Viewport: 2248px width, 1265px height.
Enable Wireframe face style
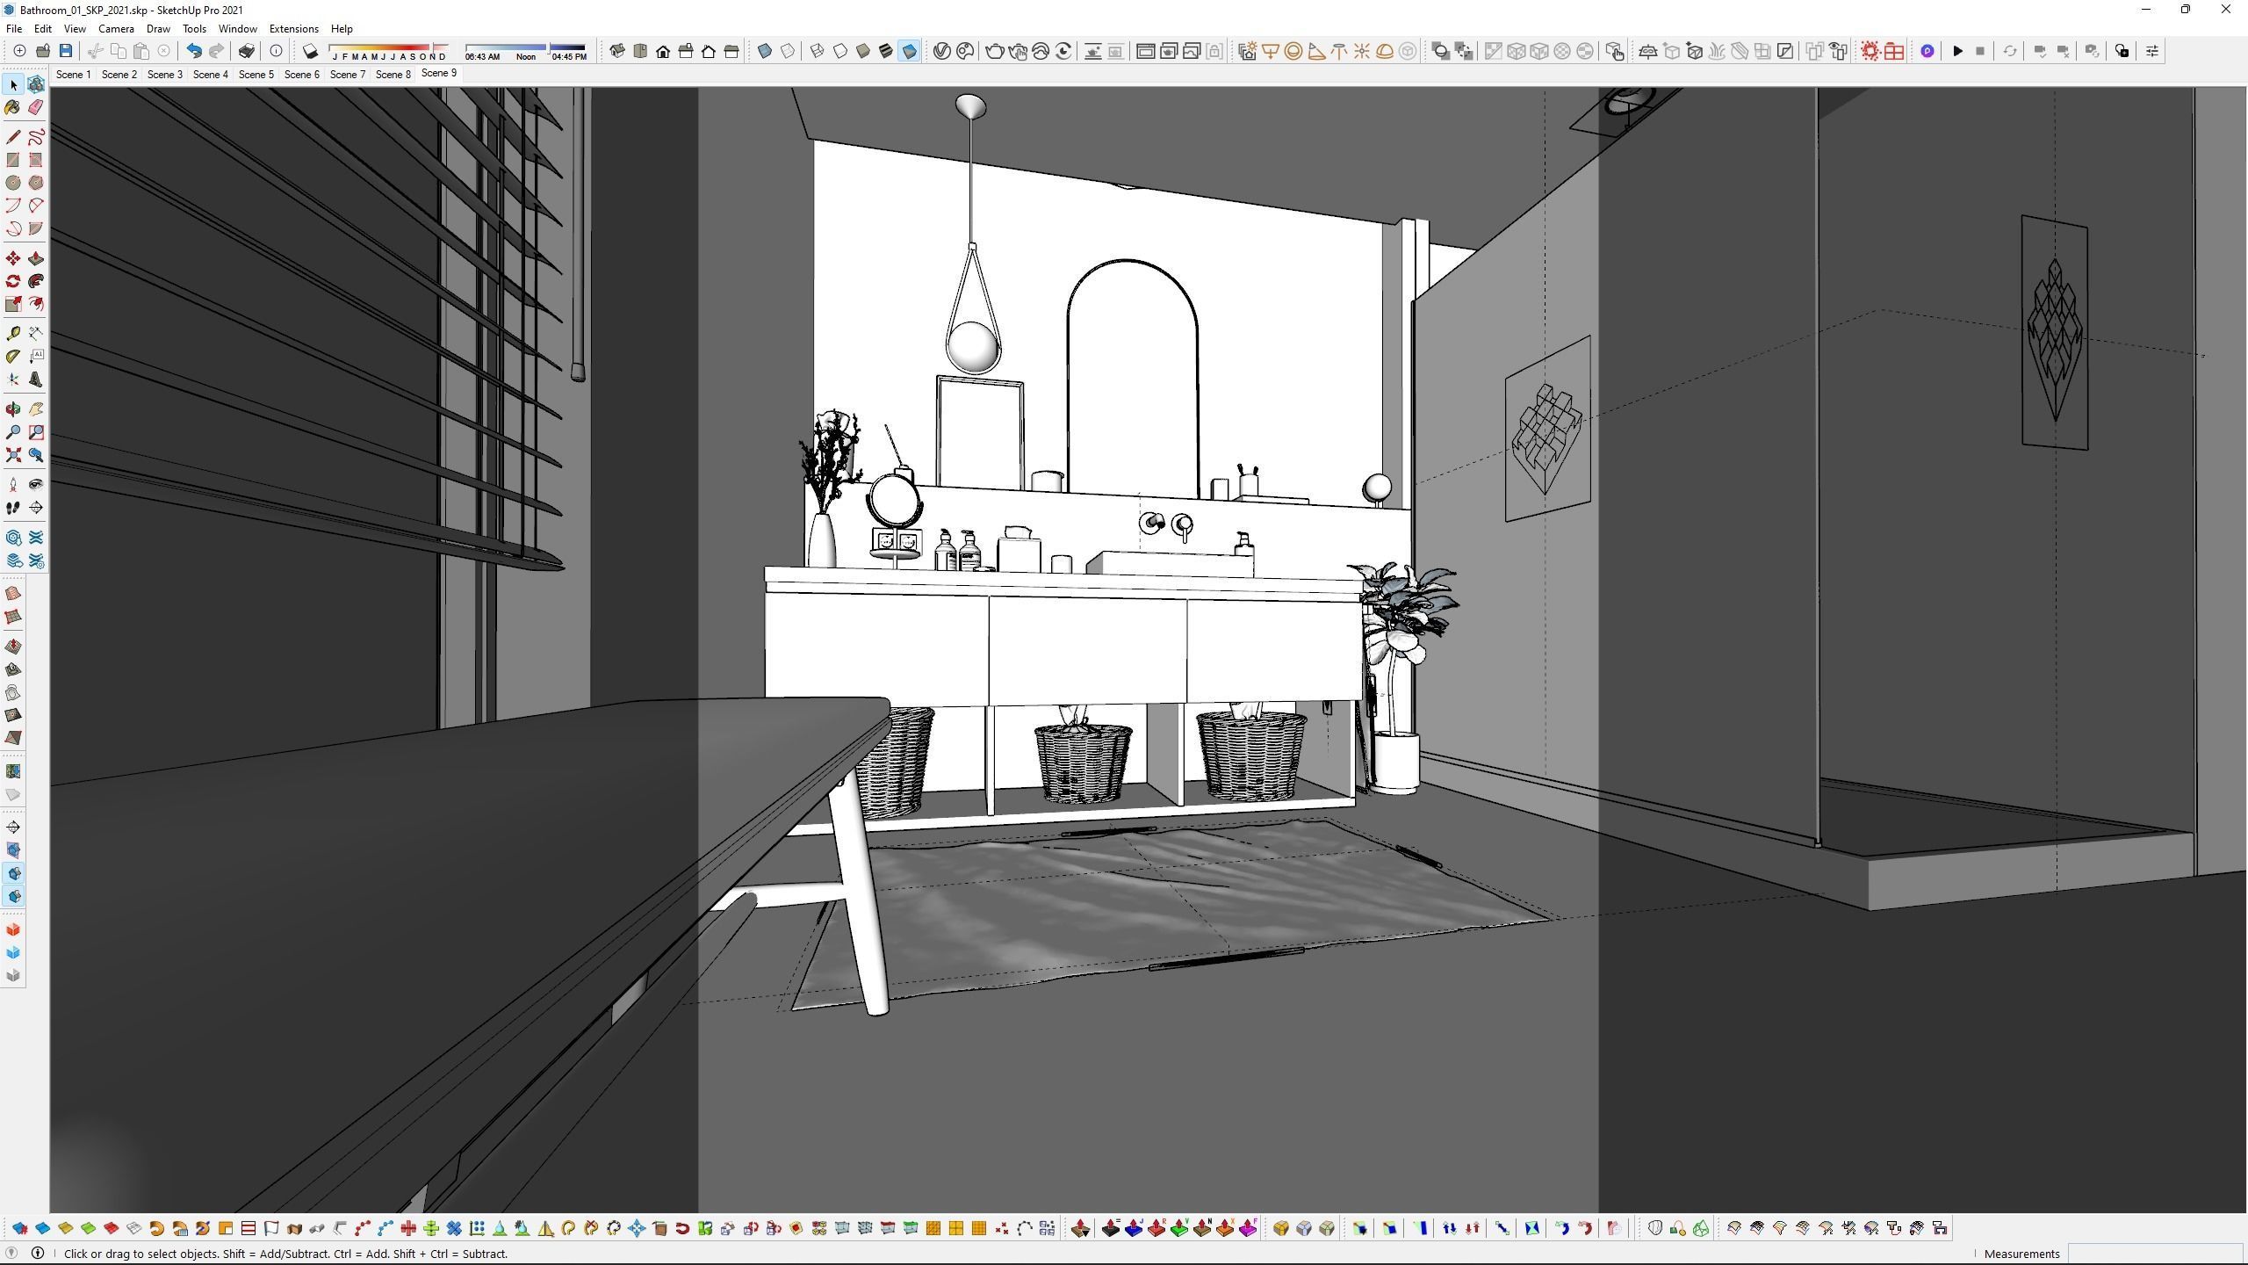pyautogui.click(x=818, y=51)
